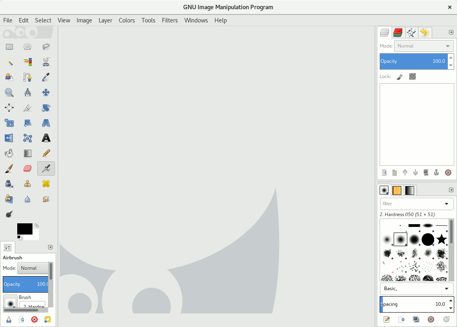
Task: Open the Airbrush Mode dropdown
Action: [33, 268]
